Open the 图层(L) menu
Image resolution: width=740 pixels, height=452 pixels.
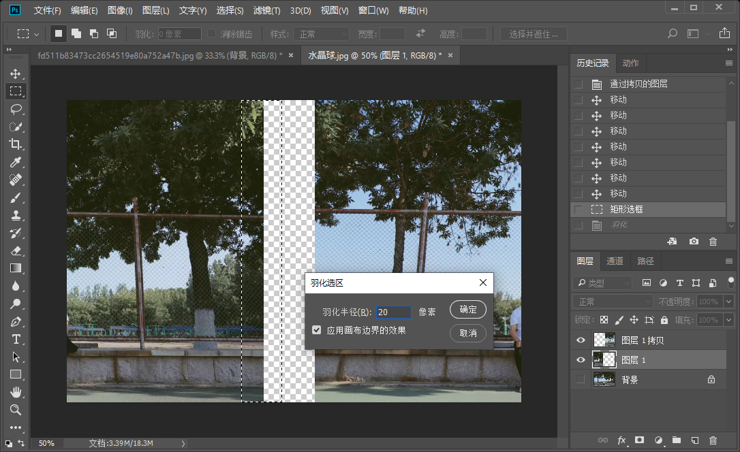tap(156, 10)
